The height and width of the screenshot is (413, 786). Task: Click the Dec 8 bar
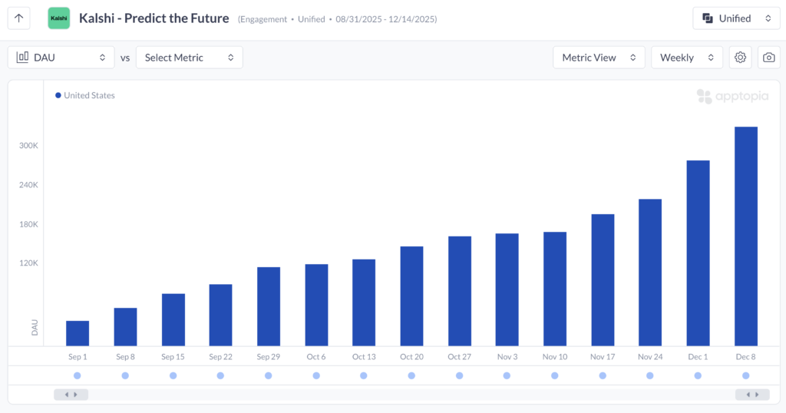(746, 236)
